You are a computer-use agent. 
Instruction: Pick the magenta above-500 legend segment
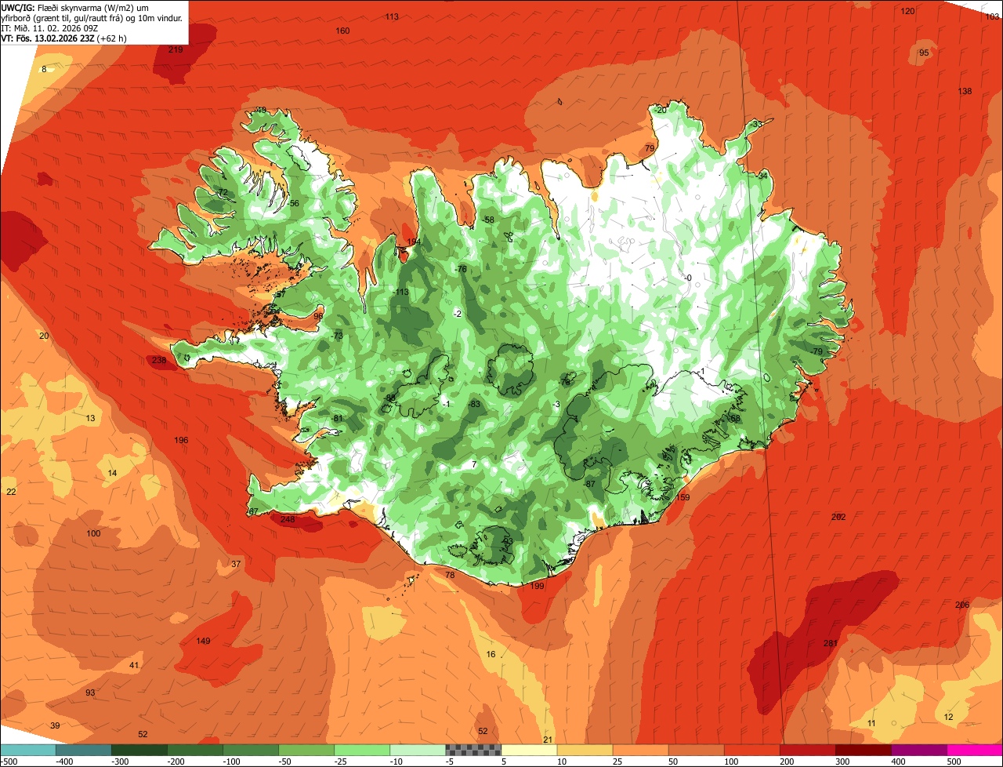975,750
